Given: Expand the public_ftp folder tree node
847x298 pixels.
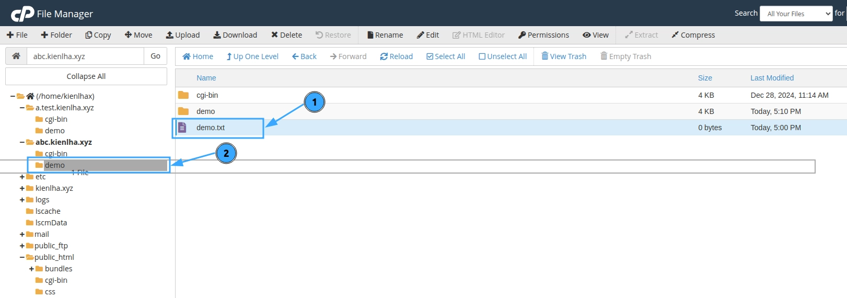Looking at the screenshot, I should pos(22,246).
